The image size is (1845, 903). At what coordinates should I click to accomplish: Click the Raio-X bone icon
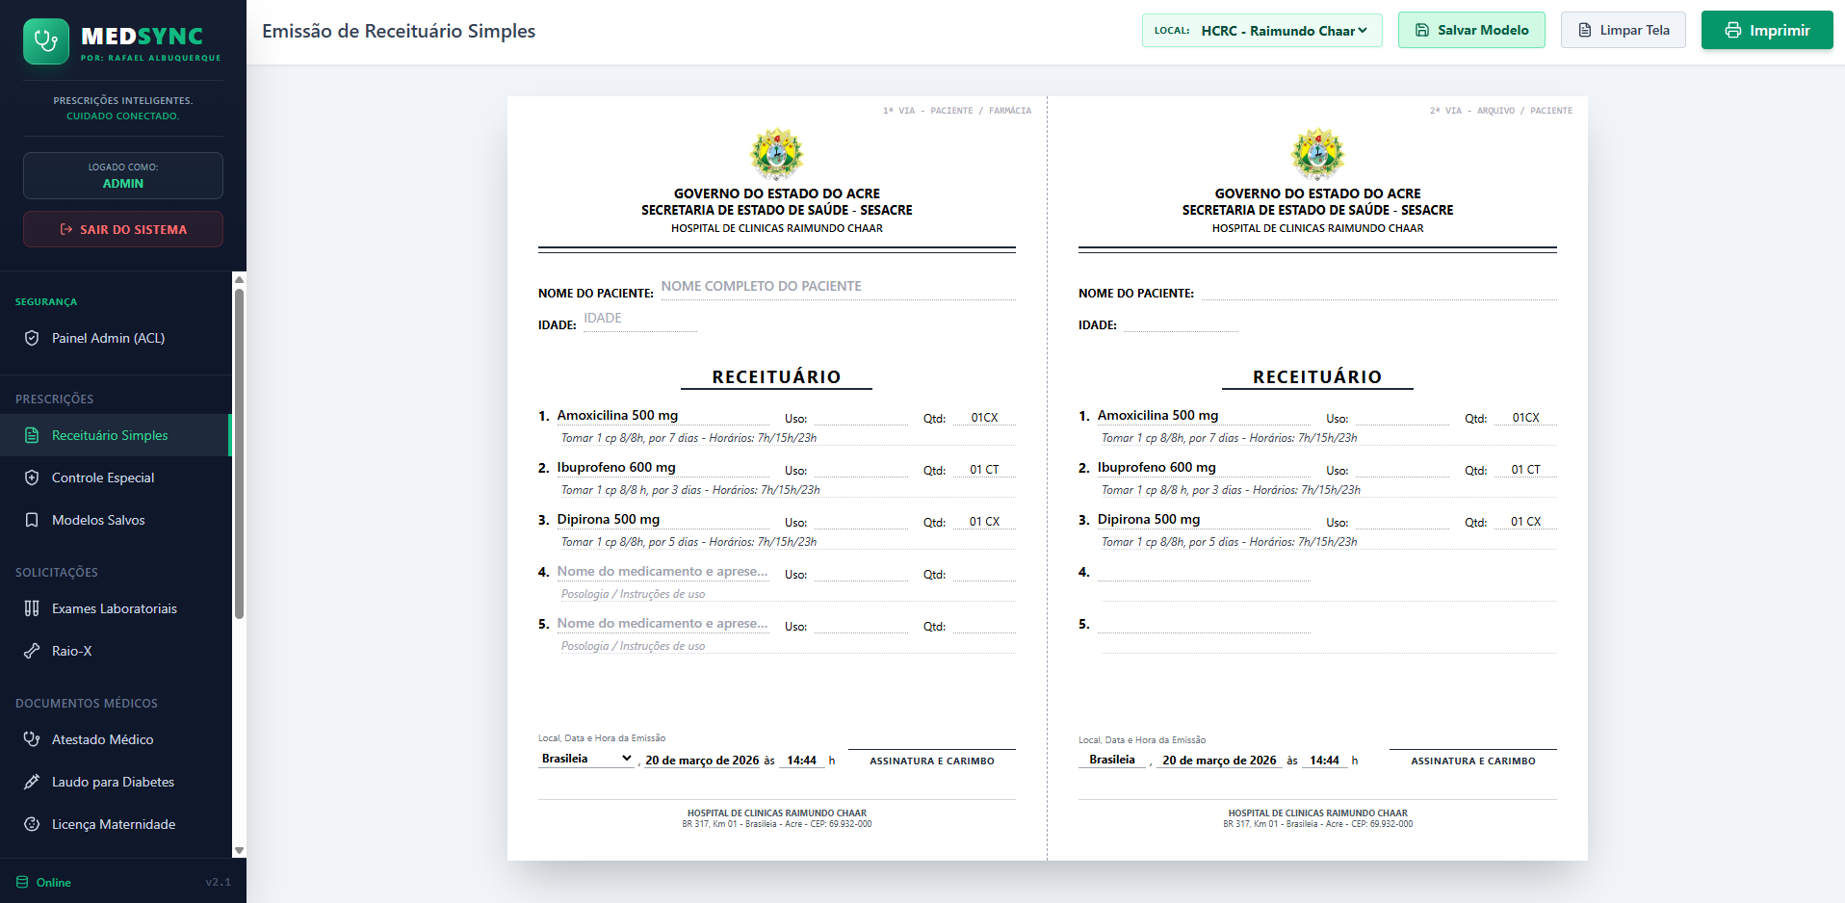[x=32, y=651]
